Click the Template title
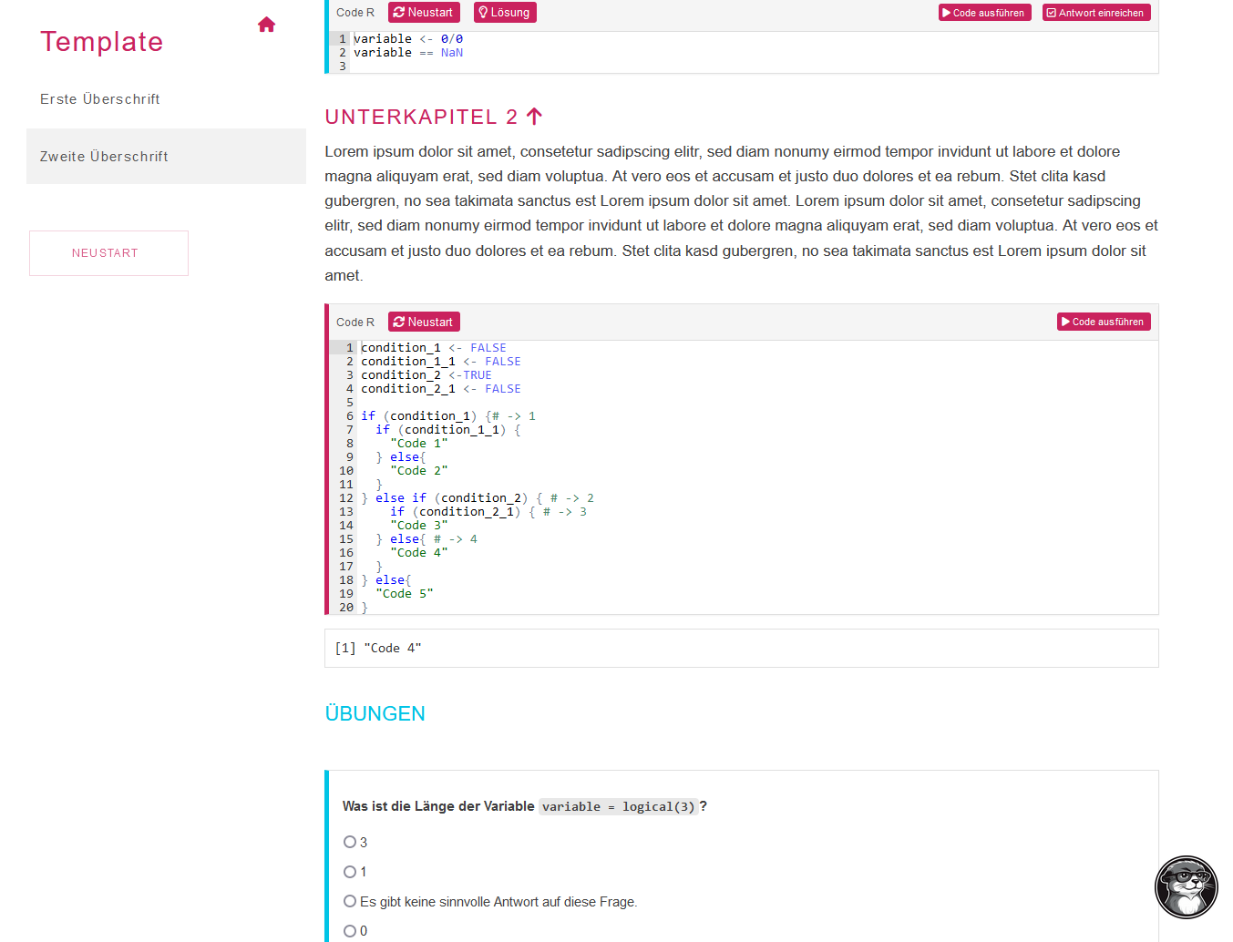Image resolution: width=1233 pixels, height=942 pixels. (101, 42)
